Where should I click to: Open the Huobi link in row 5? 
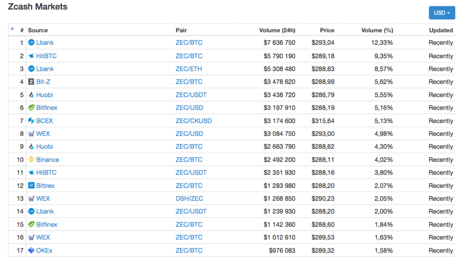pyautogui.click(x=45, y=95)
